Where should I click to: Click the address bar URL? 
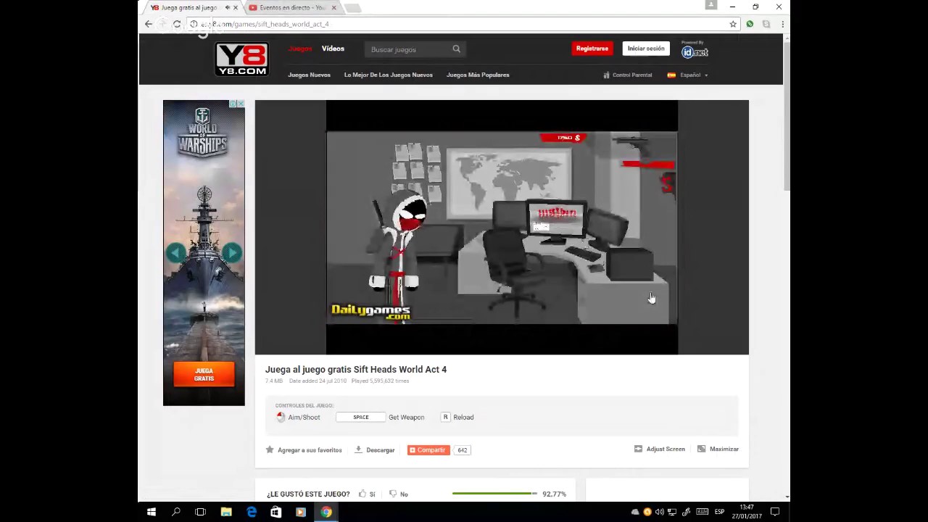click(x=265, y=24)
